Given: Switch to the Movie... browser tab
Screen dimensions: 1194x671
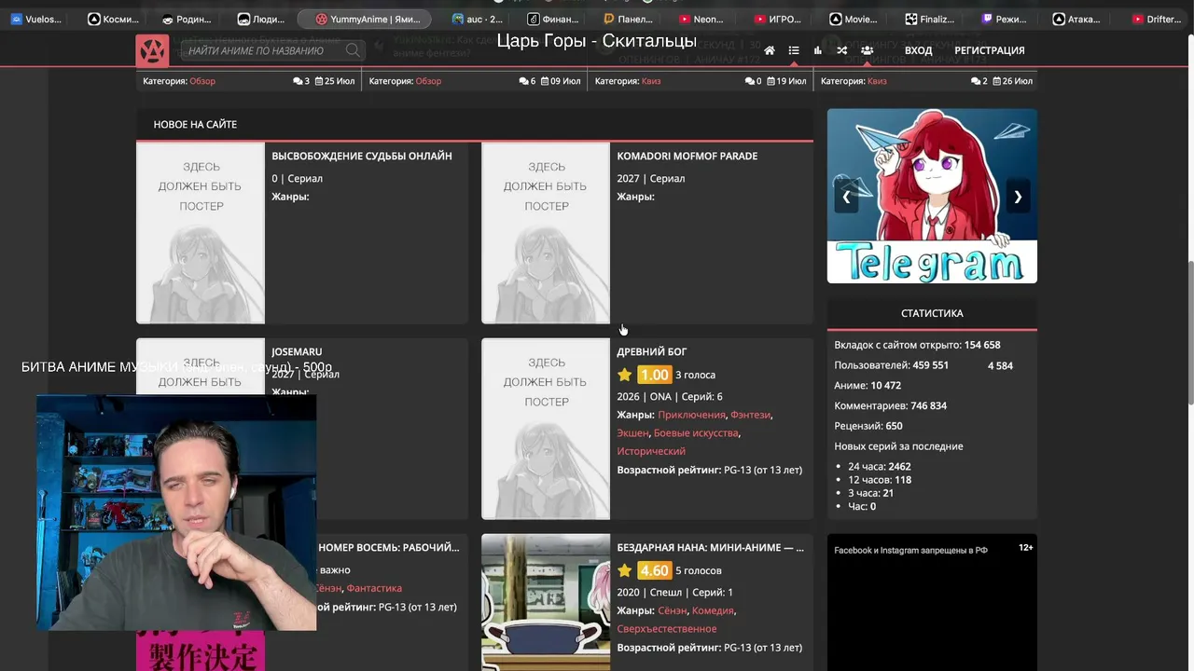Looking at the screenshot, I should pos(854,19).
